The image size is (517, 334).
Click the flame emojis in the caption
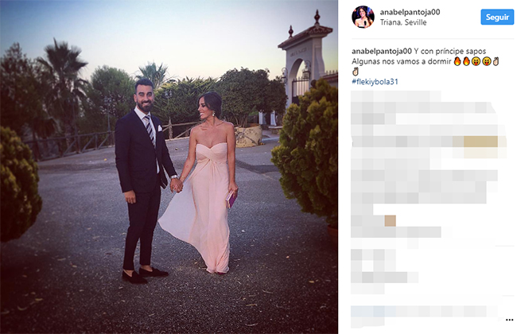pos(461,61)
